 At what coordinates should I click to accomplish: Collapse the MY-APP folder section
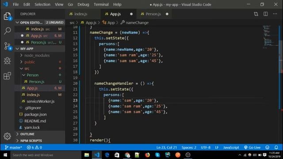coord(40,49)
